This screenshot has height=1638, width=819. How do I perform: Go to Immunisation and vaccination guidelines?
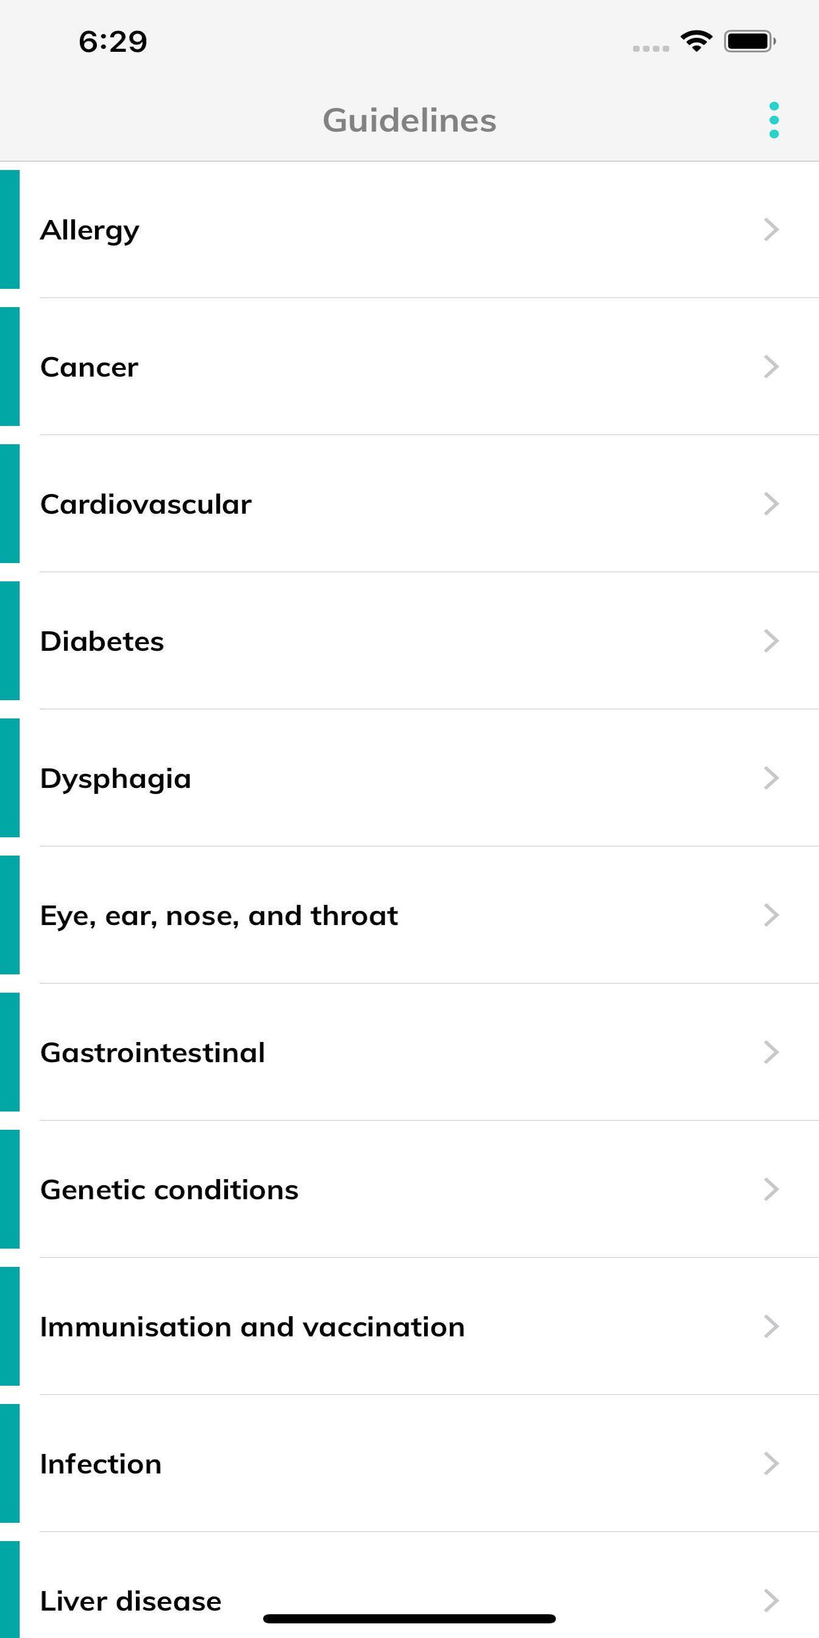coord(252,1327)
